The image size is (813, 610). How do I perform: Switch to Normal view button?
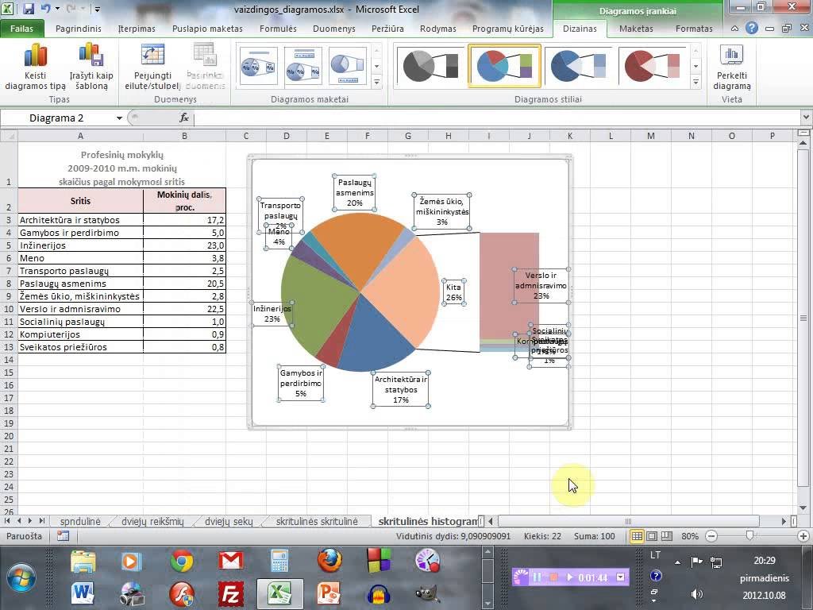(x=637, y=536)
